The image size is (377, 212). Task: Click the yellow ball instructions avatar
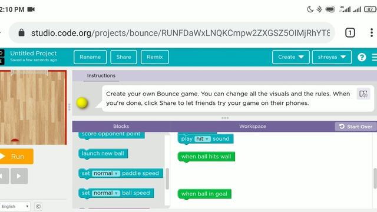82,103
